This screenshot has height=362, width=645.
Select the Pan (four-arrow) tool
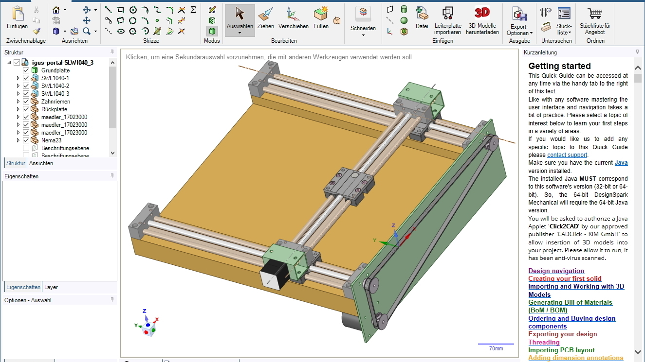(x=87, y=20)
